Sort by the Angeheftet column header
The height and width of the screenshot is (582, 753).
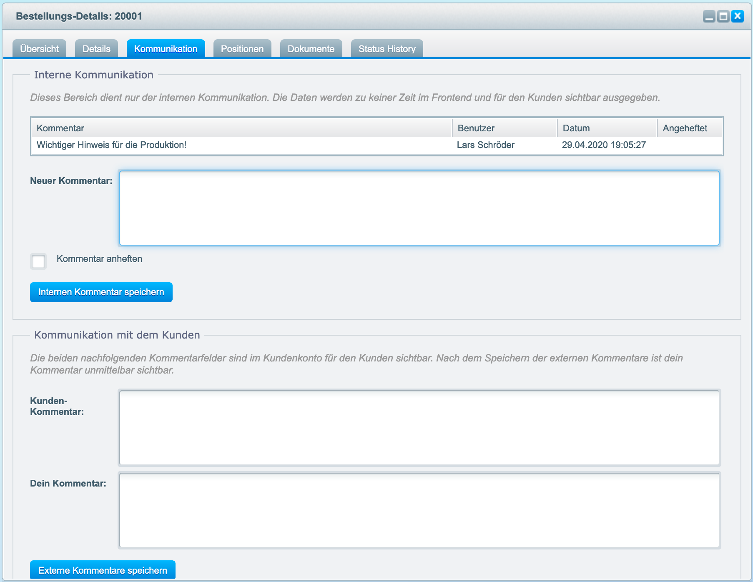pyautogui.click(x=690, y=128)
